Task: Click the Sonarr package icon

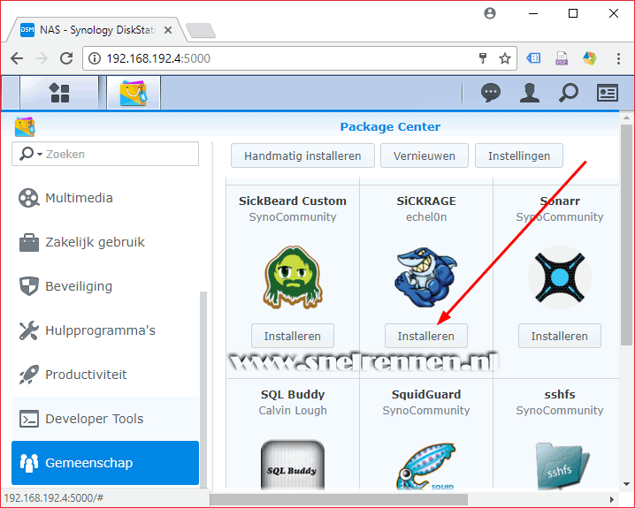Action: tap(560, 277)
